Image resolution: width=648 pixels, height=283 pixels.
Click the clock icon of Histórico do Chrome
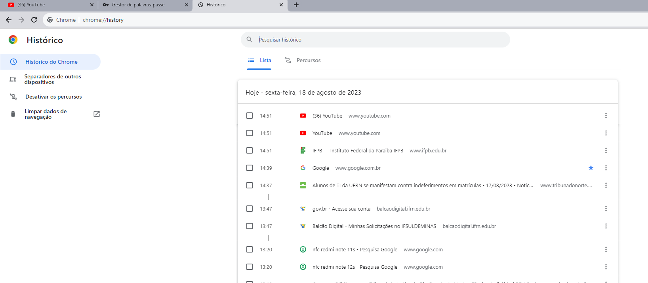pyautogui.click(x=13, y=62)
